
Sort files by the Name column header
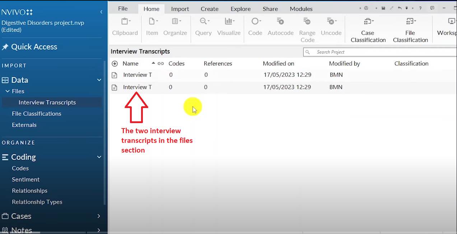point(130,64)
